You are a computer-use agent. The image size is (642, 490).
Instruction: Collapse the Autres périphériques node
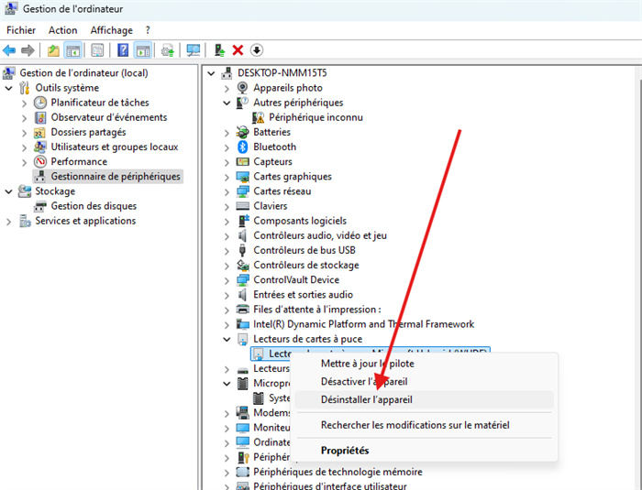pyautogui.click(x=227, y=103)
